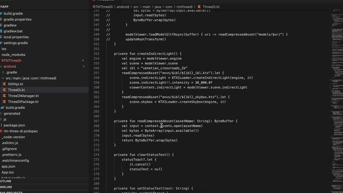This screenshot has height=193, width=343.
Task: Open ThreeDiPackage.kt file
Action: 23,102
